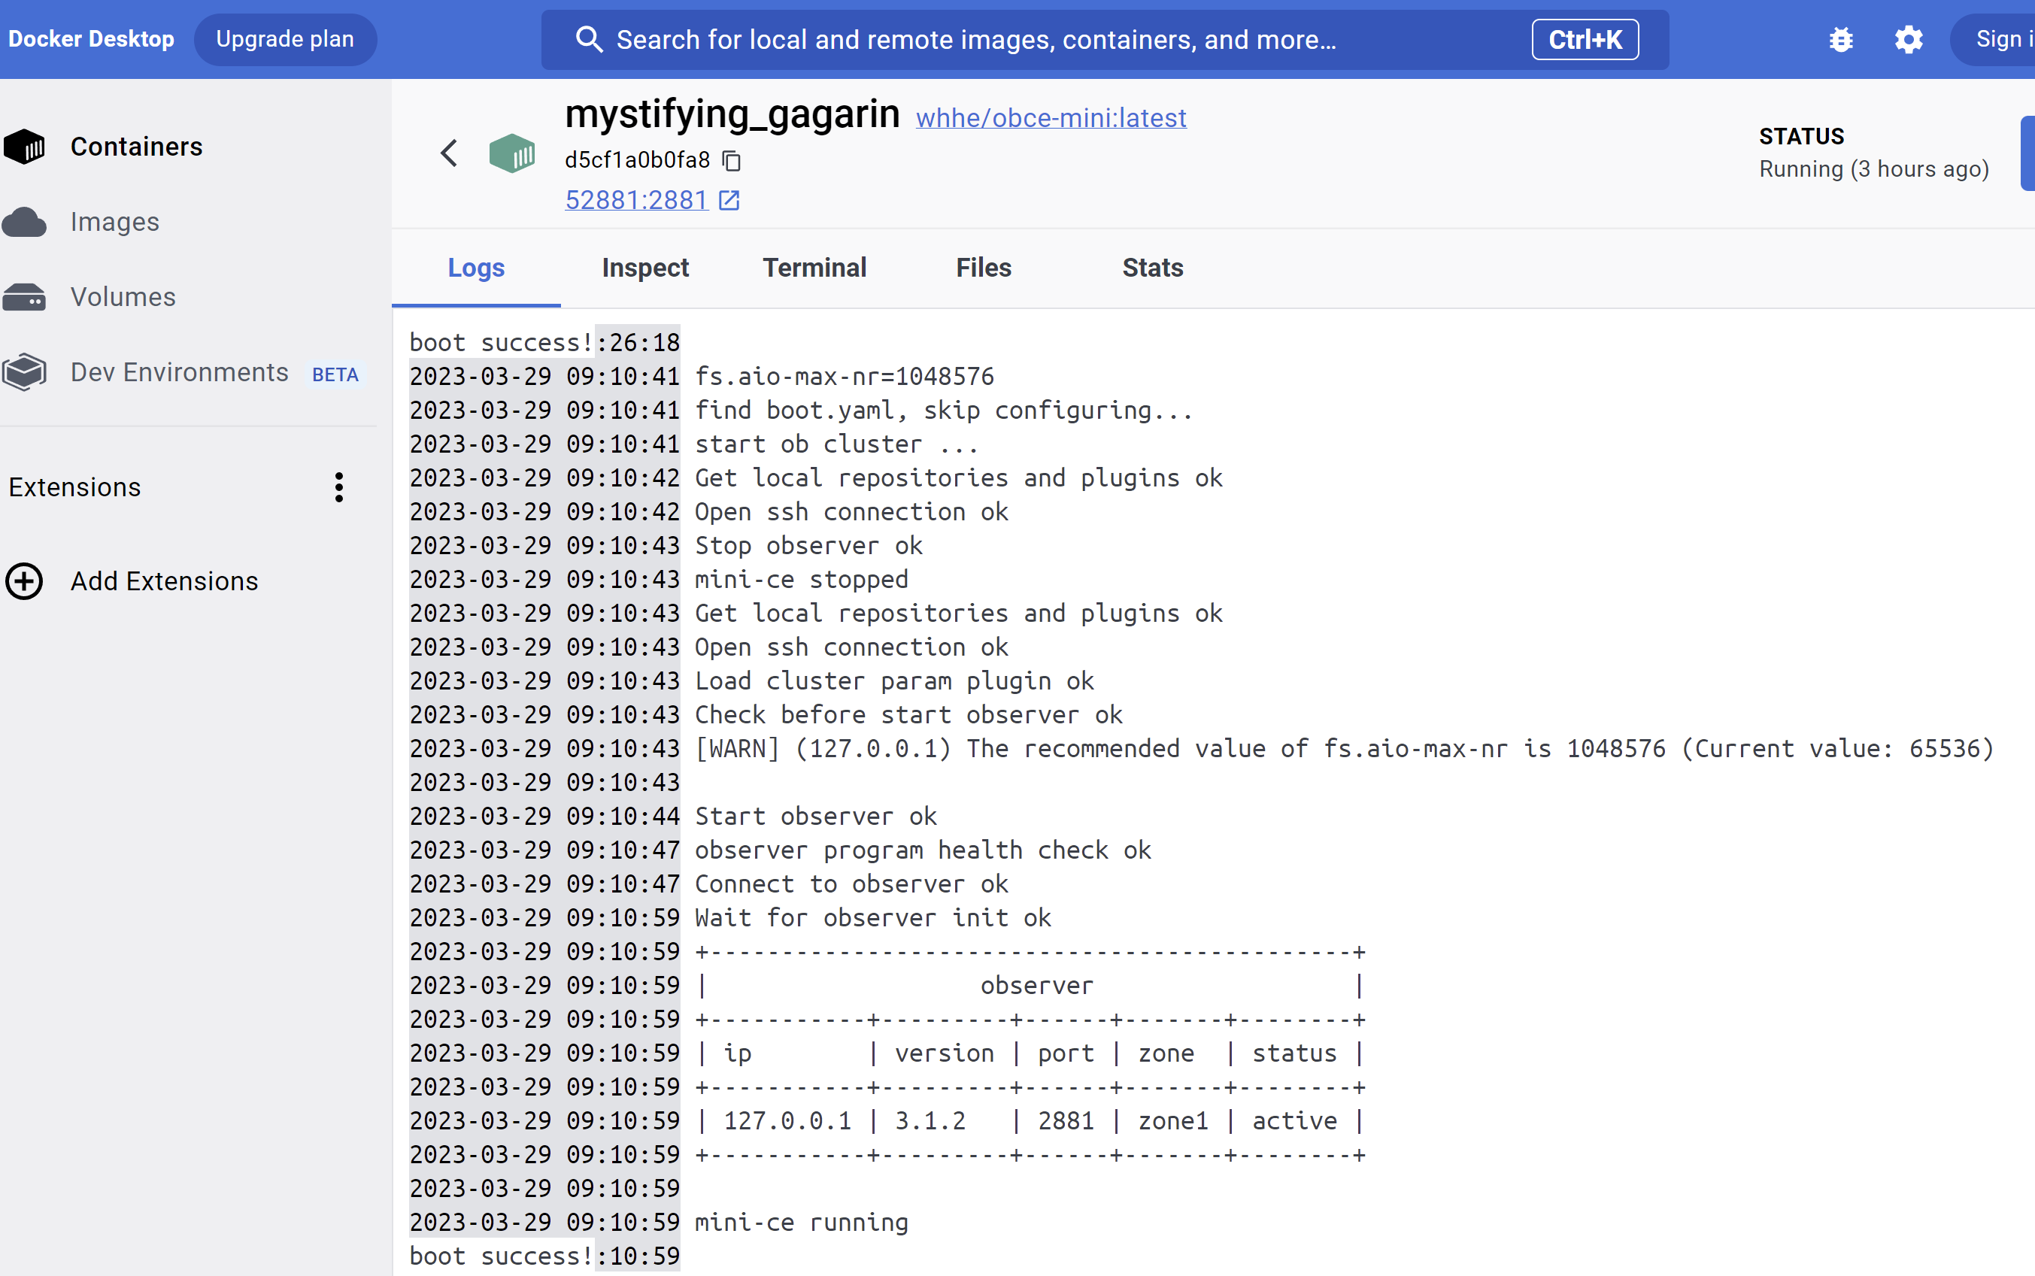Click the Containers cube icon in sidebar
Image resolution: width=2035 pixels, height=1276 pixels.
point(25,147)
